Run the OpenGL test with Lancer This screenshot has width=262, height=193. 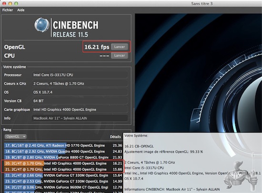pos(120,47)
